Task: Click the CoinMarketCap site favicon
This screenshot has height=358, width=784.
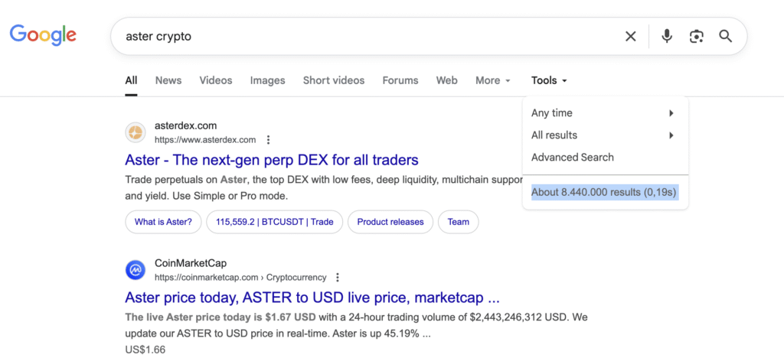Action: click(136, 270)
